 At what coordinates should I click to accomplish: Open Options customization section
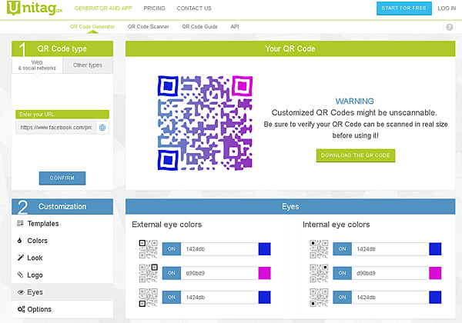coord(62,309)
